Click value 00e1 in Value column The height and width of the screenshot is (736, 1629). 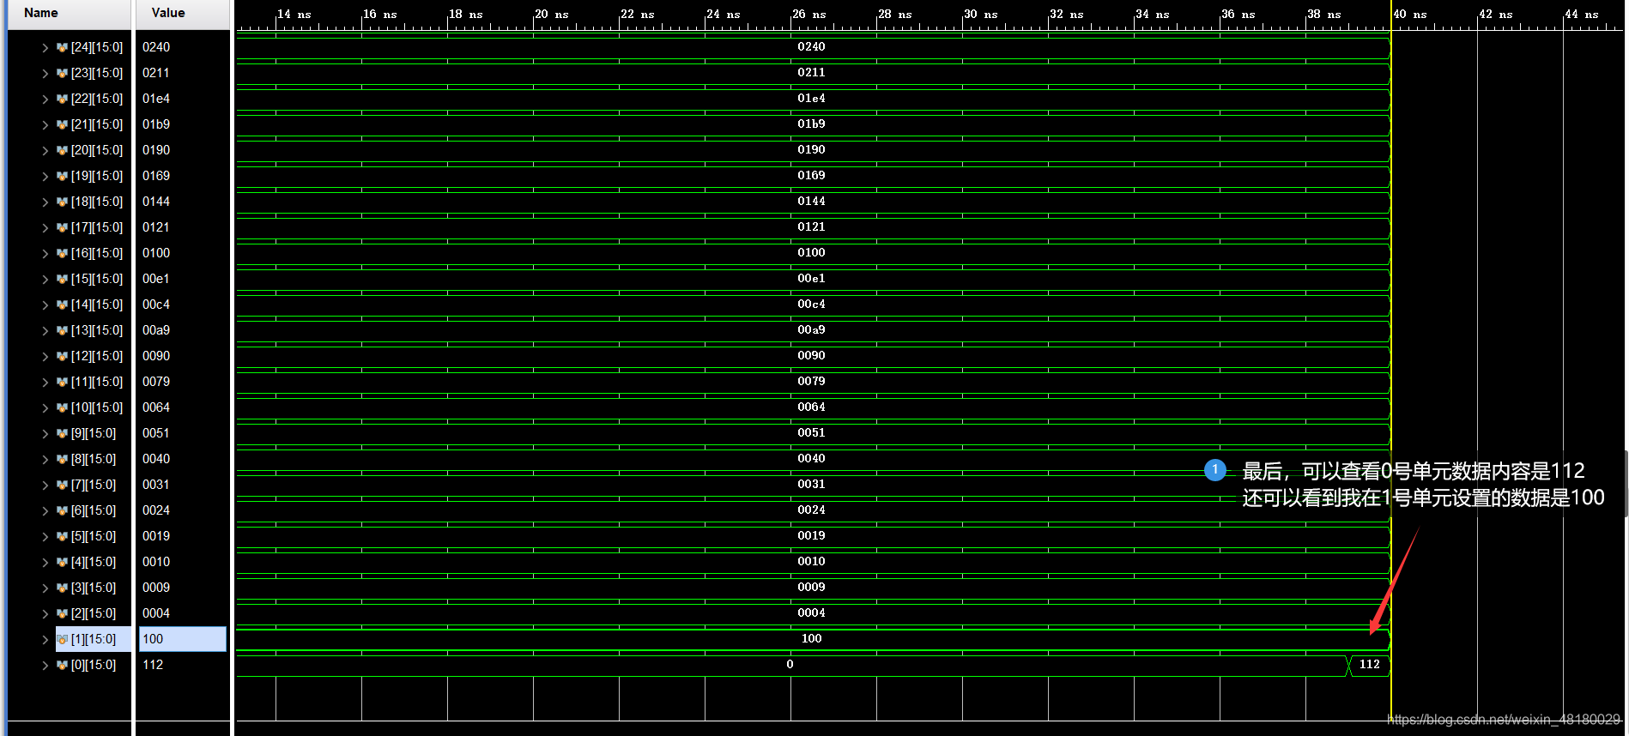point(156,279)
